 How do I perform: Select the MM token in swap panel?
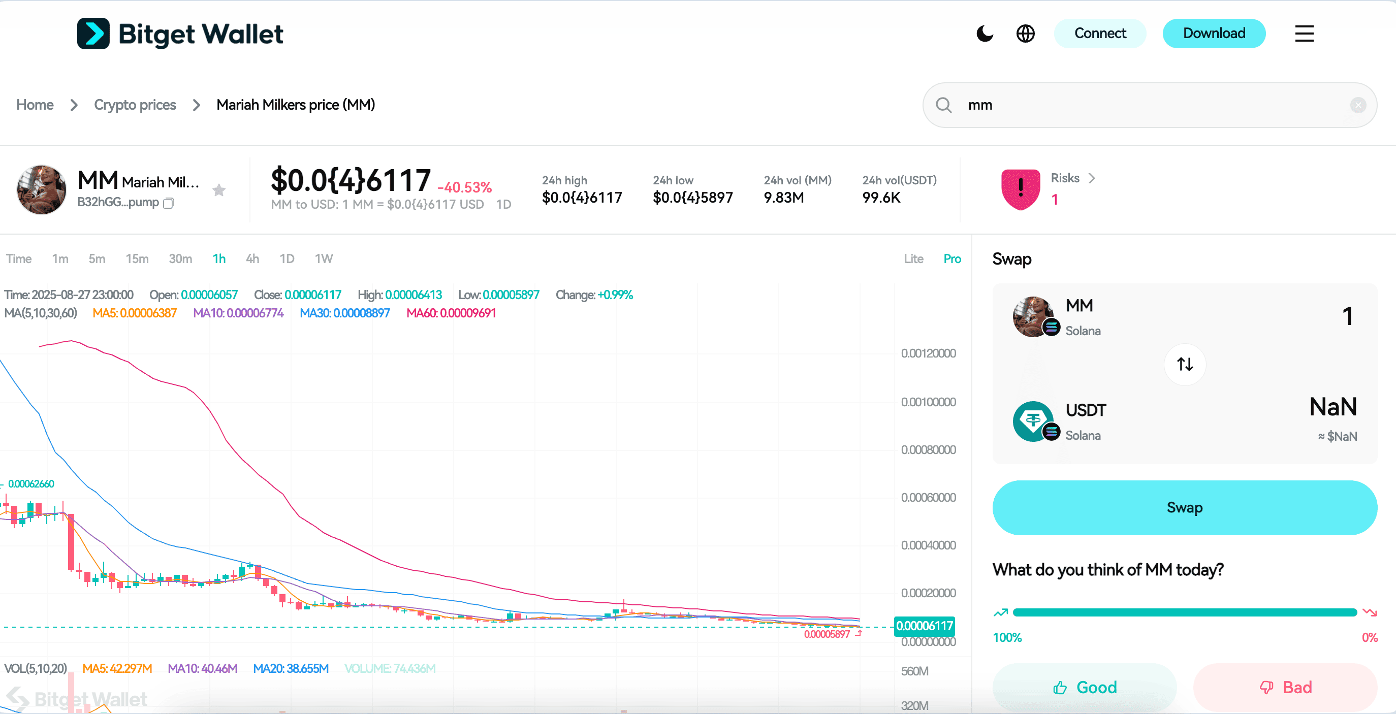(1057, 317)
